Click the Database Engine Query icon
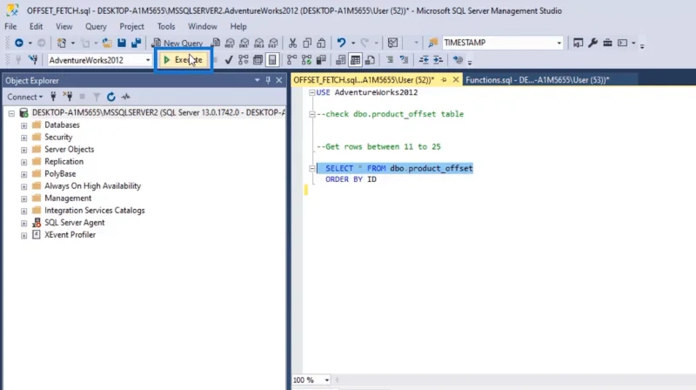 216,43
